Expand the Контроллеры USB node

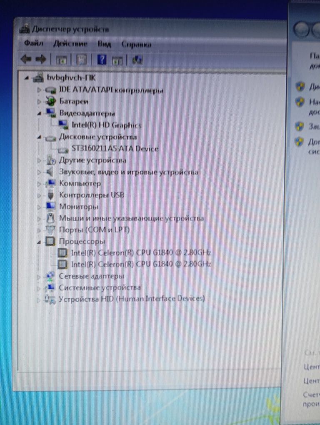click(x=39, y=195)
